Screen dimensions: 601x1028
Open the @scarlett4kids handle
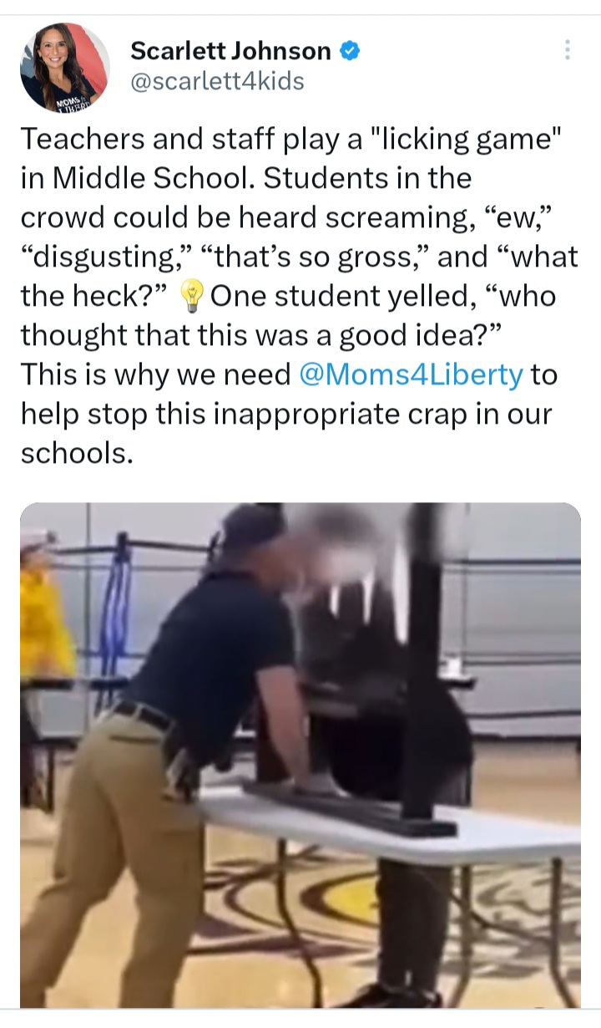[x=217, y=81]
